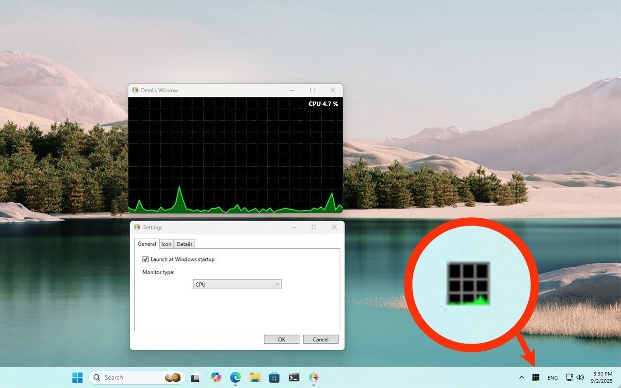
Task: Open the monitor app taskbar gauge icon
Action: [x=313, y=377]
